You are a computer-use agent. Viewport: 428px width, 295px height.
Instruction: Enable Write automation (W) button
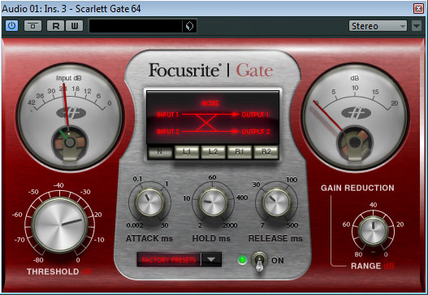click(x=74, y=26)
